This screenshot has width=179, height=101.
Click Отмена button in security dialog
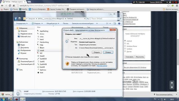tap(108, 52)
